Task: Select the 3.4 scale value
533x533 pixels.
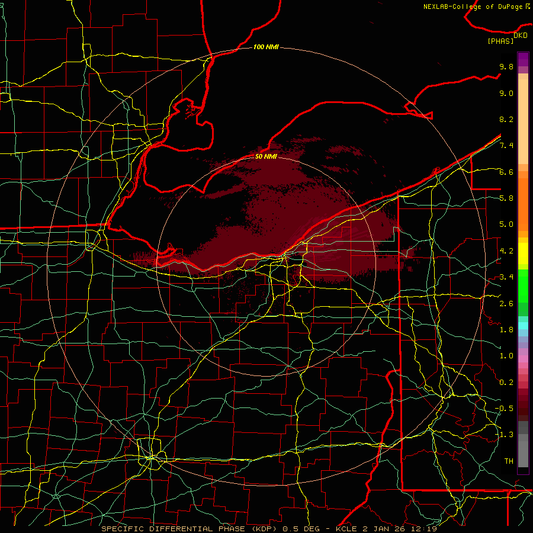Action: (506, 277)
